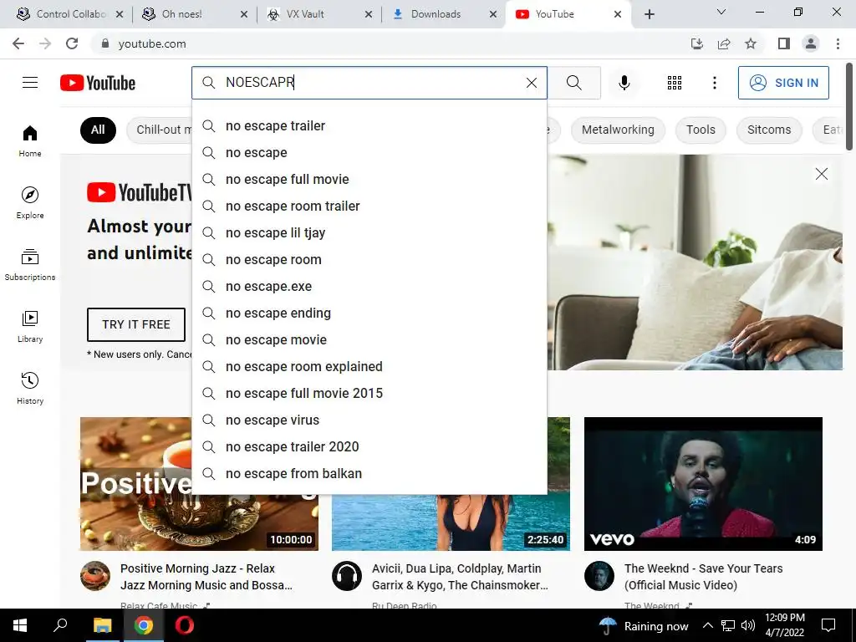The image size is (856, 642).
Task: Clear the search box with the X icon
Action: [x=531, y=83]
